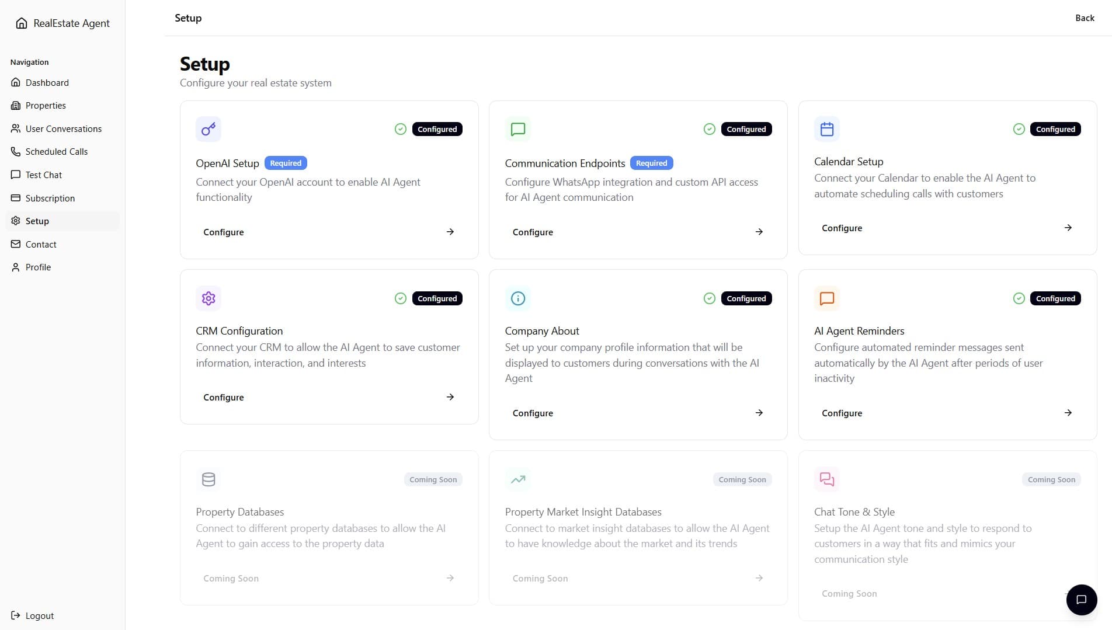
Task: Click the arrow icon in OpenAI Setup Configure row
Action: tap(450, 232)
